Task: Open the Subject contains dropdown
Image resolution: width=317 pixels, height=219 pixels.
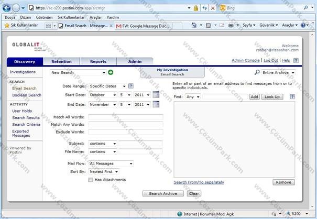Action: coord(103,144)
